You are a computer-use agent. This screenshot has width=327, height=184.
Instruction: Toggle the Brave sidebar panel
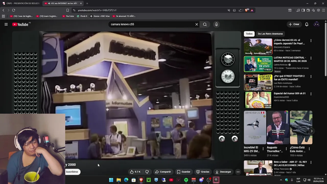tap(303, 10)
